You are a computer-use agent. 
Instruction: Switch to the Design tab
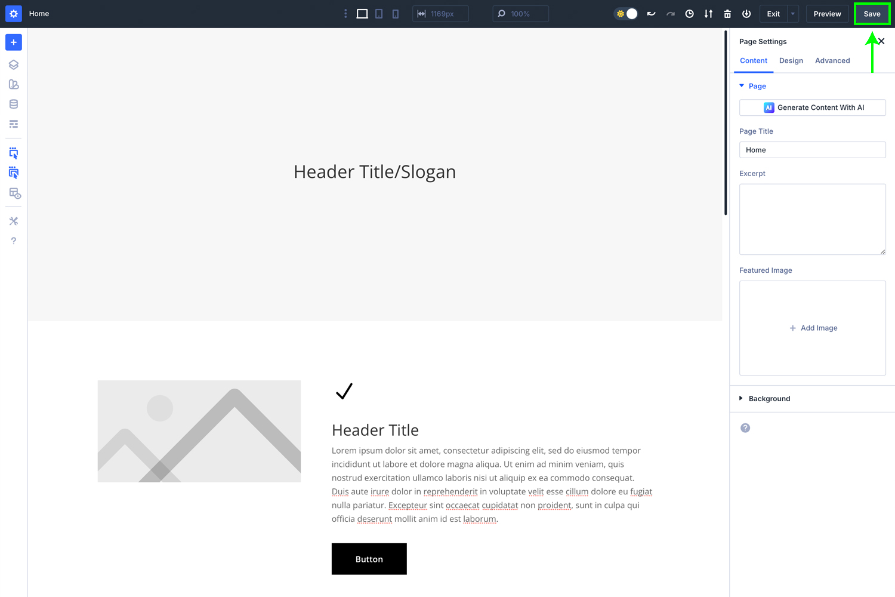point(791,60)
